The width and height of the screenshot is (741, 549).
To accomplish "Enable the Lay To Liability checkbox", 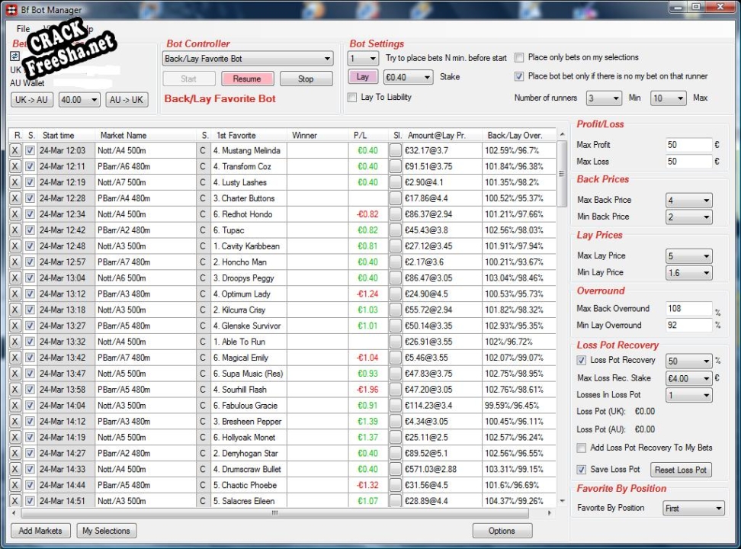I will point(352,97).
